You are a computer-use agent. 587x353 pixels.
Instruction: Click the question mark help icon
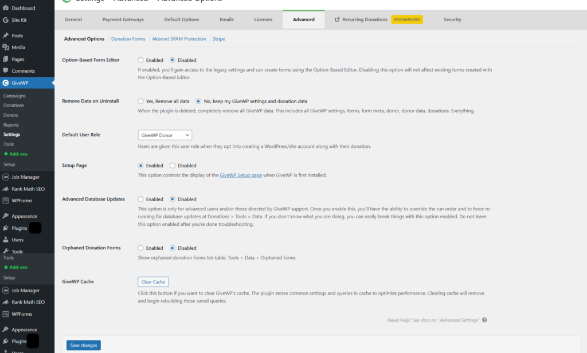tap(484, 320)
